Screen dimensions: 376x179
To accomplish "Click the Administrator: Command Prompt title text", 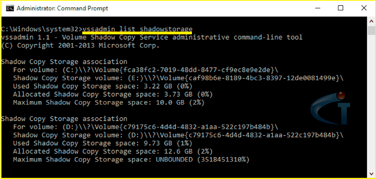I will 62,8.
